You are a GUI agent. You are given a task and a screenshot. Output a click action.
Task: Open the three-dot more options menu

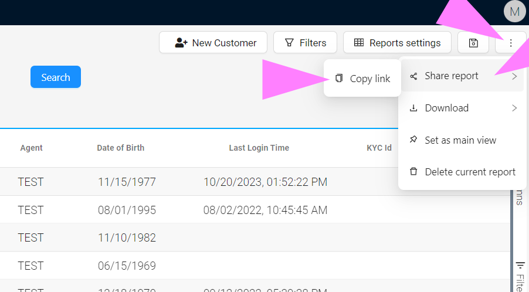tap(511, 43)
